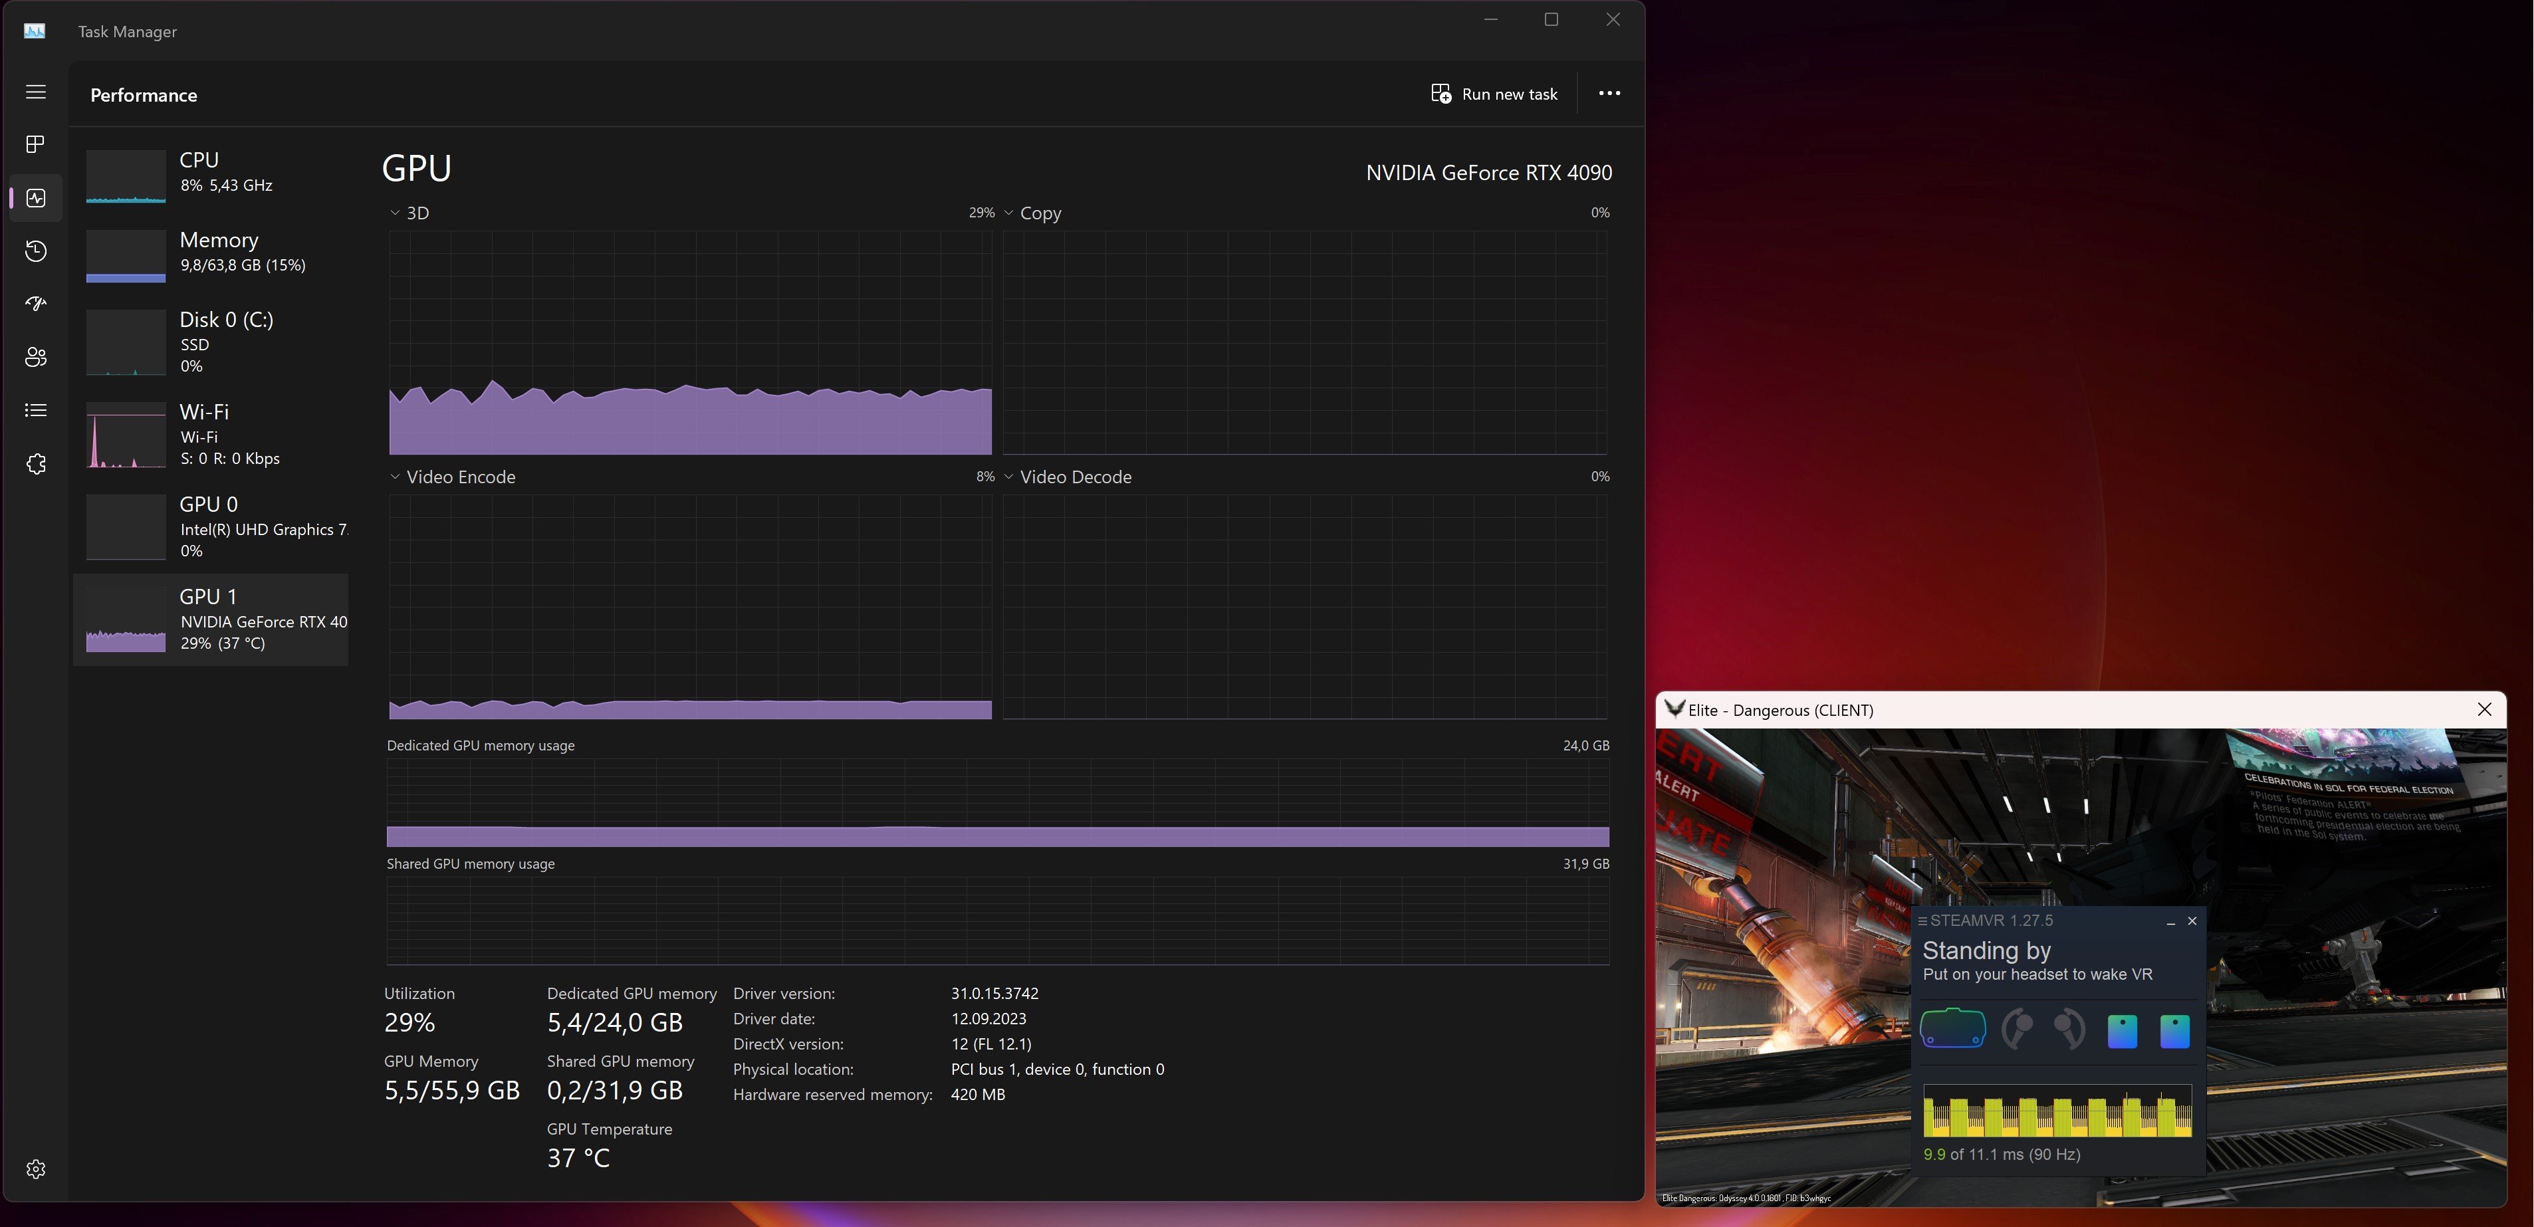This screenshot has height=1227, width=2534.
Task: Open Startup apps icon in sidebar
Action: [x=35, y=304]
